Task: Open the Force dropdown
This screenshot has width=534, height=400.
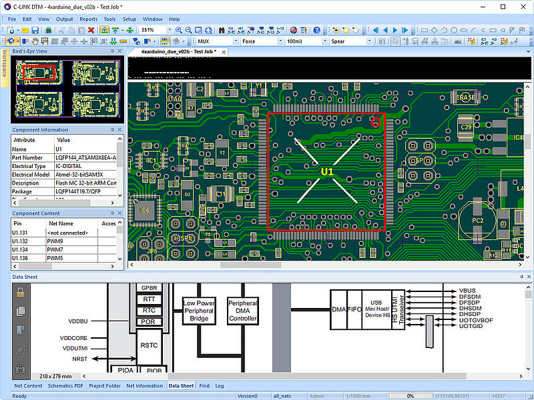Action: (x=280, y=41)
